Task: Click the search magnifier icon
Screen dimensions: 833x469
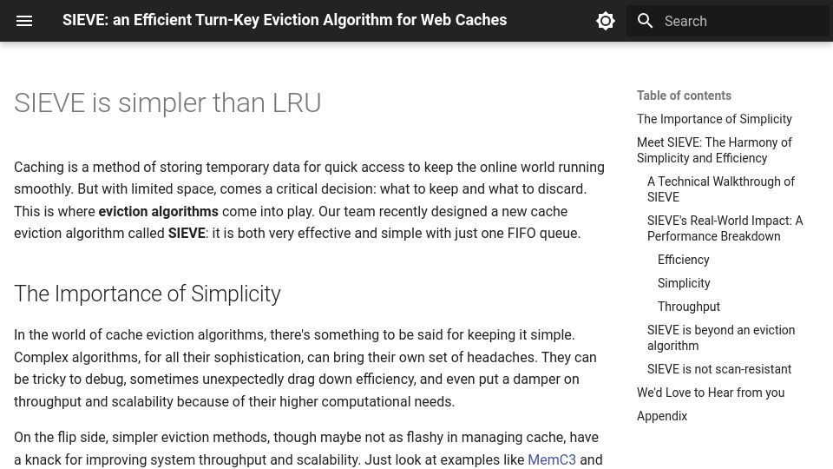Action: 645,21
